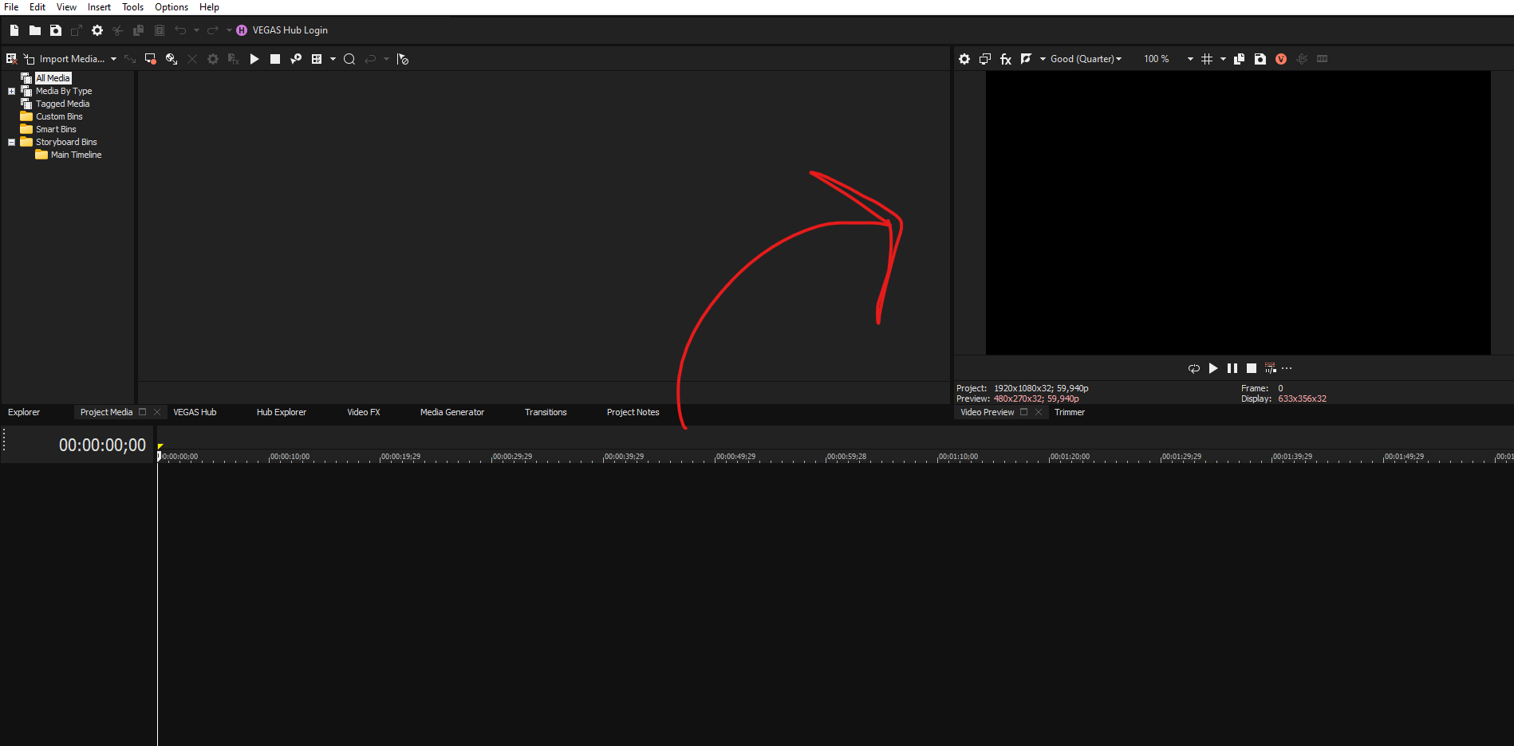Open Video Preview settings gear
The width and height of the screenshot is (1514, 746).
click(x=964, y=59)
